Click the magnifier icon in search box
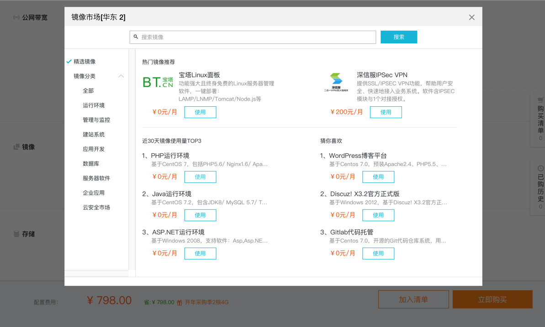Viewport: 545px width, 327px height. click(x=136, y=37)
